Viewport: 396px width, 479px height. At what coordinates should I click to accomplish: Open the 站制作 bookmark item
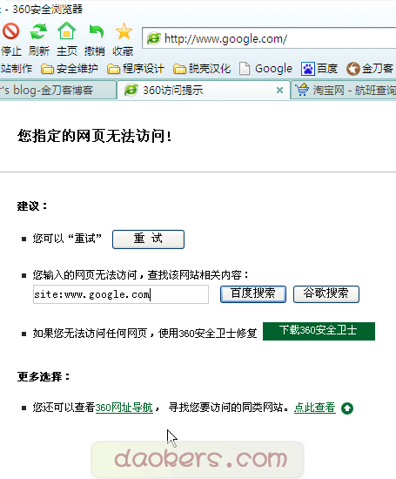16,69
